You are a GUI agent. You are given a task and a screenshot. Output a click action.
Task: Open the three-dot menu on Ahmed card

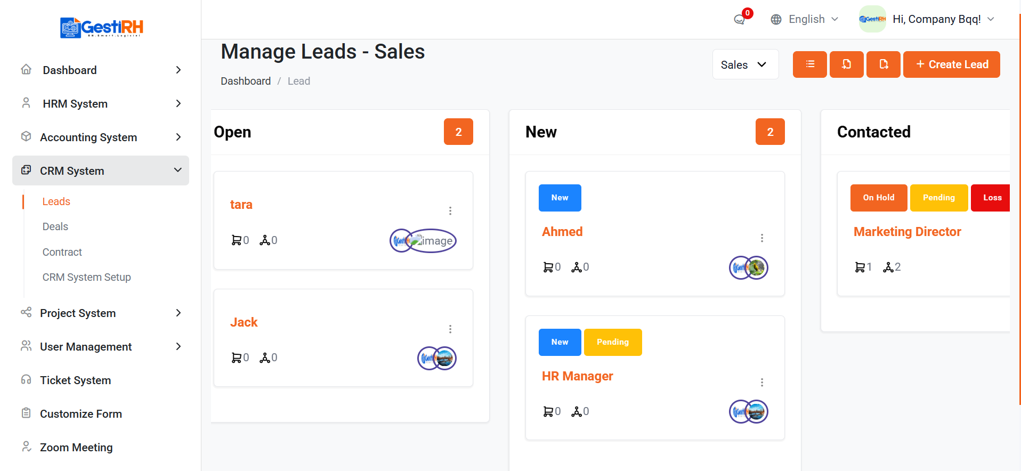(762, 238)
